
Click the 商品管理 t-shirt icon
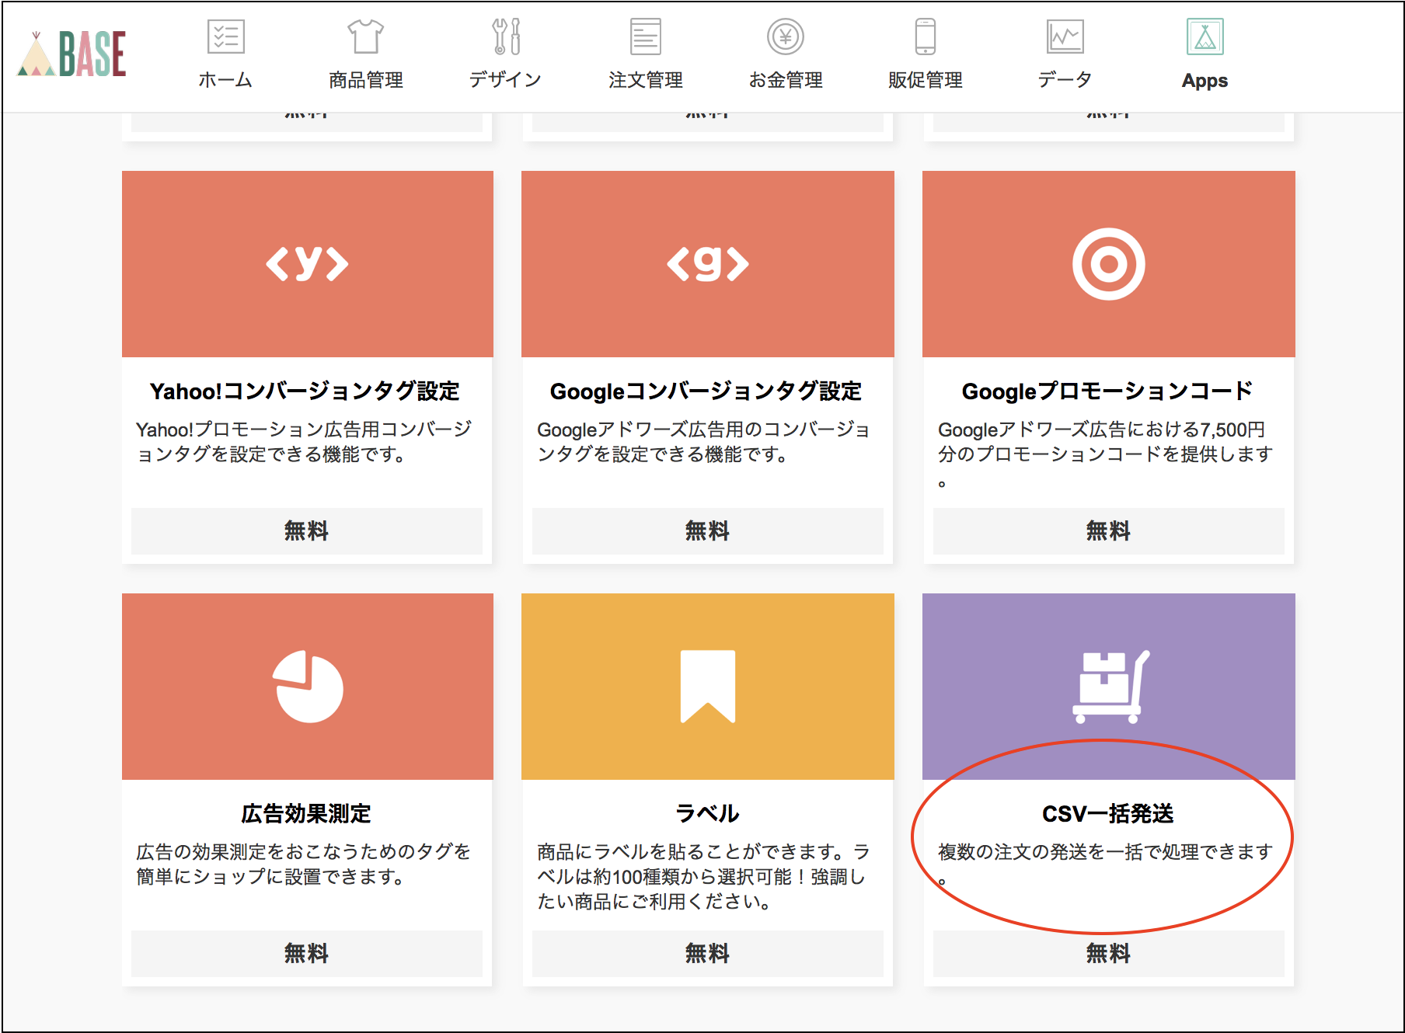point(365,37)
